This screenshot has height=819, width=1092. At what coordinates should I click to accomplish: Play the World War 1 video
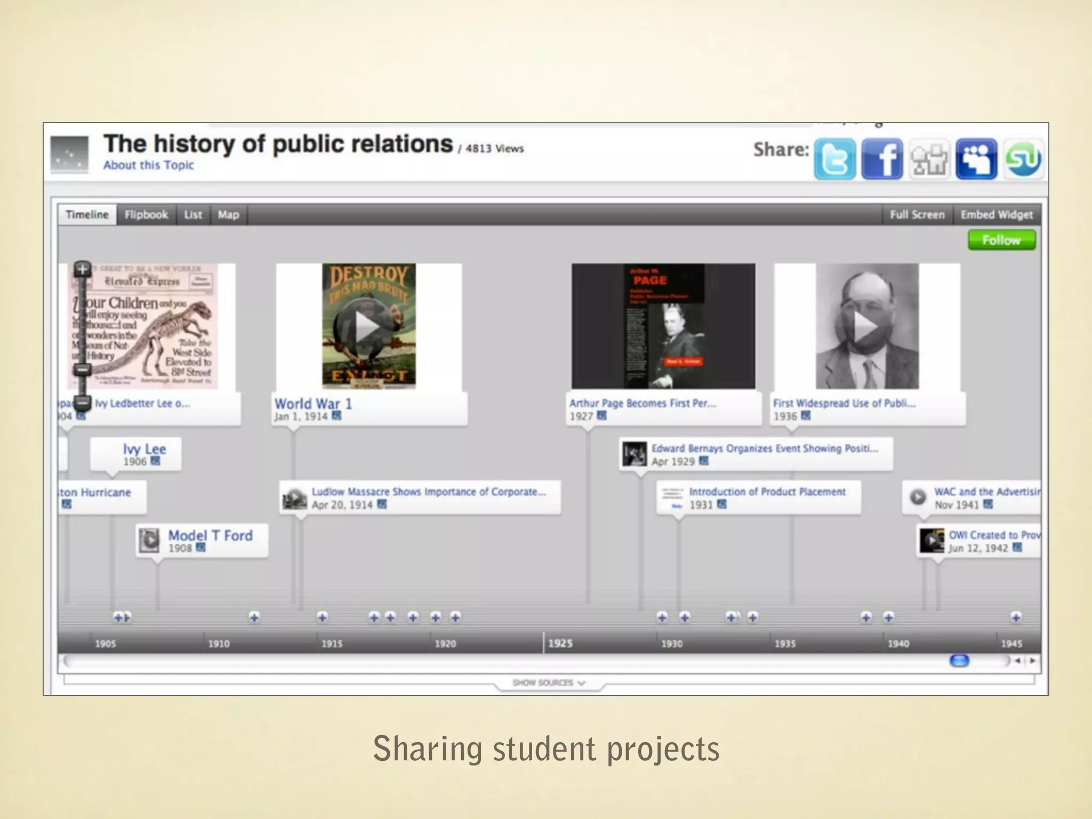[368, 326]
